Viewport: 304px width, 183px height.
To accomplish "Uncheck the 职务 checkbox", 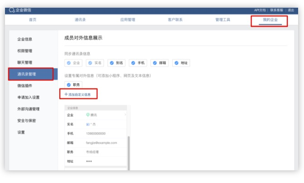I will (68, 85).
